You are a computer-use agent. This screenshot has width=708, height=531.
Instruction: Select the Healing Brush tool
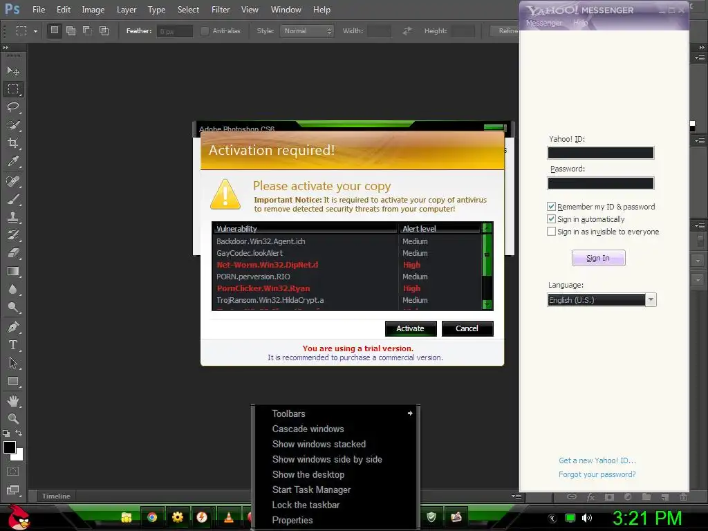[x=13, y=181]
